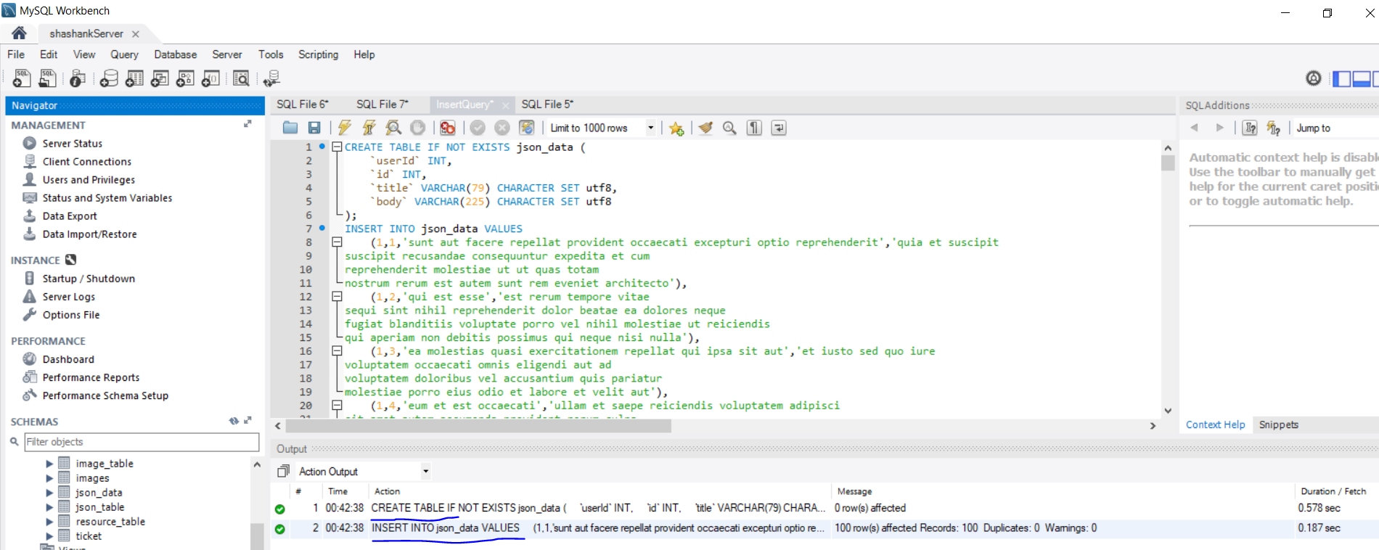Open preferences gear icon at top right
This screenshot has height=550, width=1379.
point(1314,78)
